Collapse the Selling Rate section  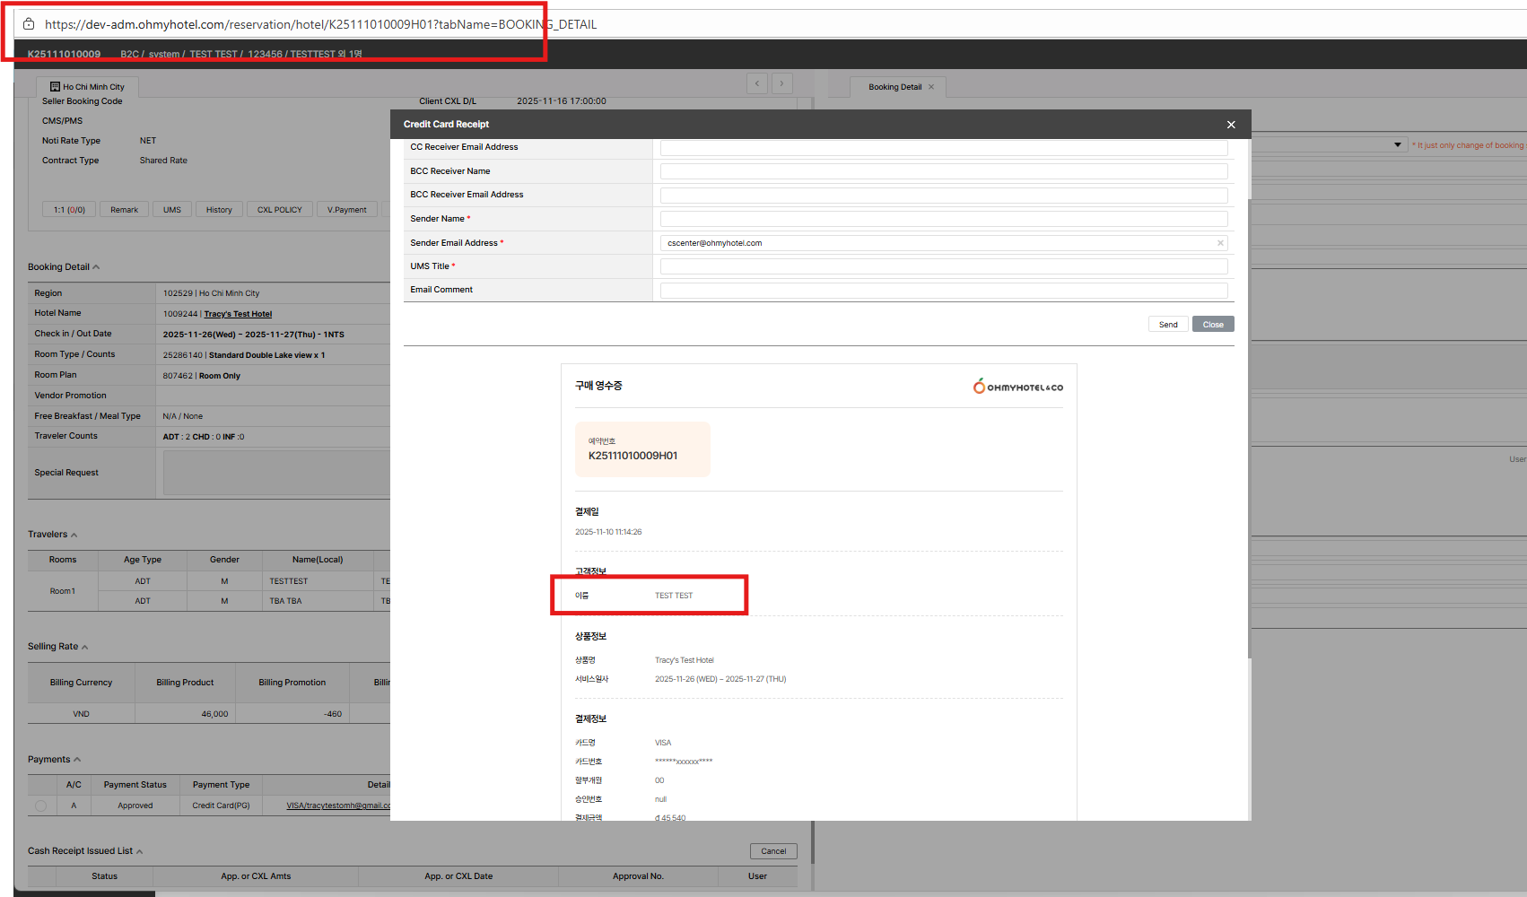point(84,647)
